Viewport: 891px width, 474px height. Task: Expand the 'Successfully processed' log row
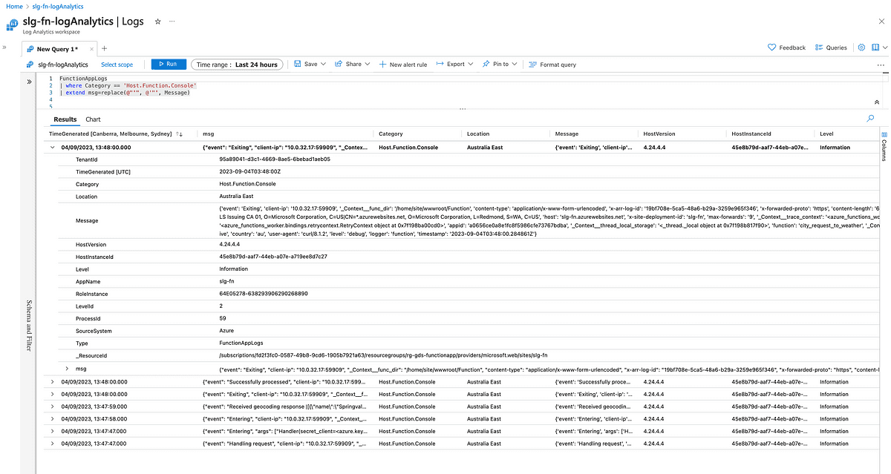[x=52, y=382]
